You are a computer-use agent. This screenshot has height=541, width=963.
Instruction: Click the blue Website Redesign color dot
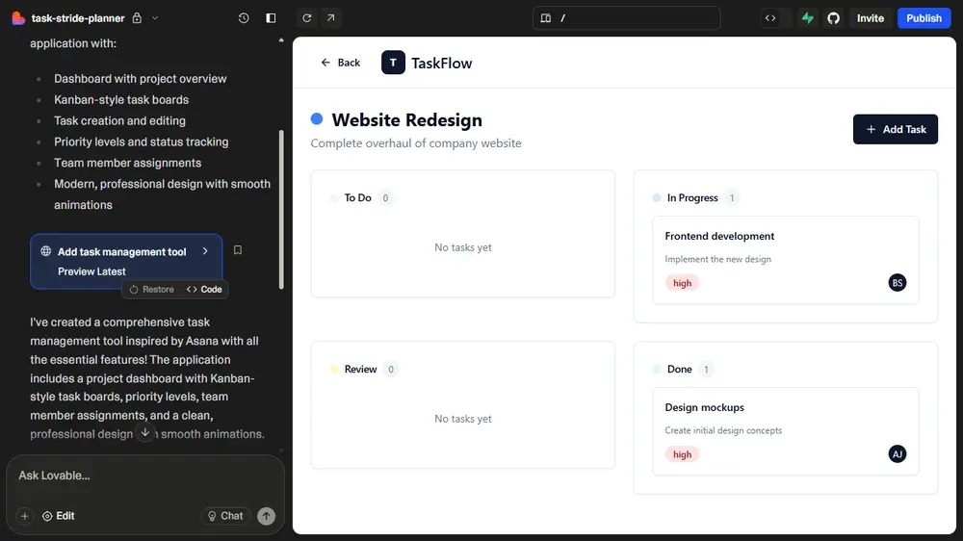point(317,119)
